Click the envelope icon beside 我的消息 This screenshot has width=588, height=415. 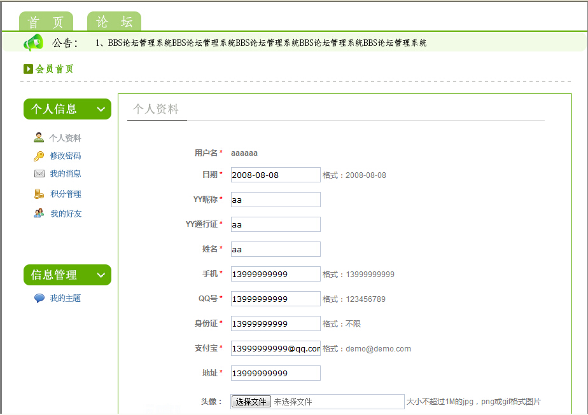click(x=39, y=173)
